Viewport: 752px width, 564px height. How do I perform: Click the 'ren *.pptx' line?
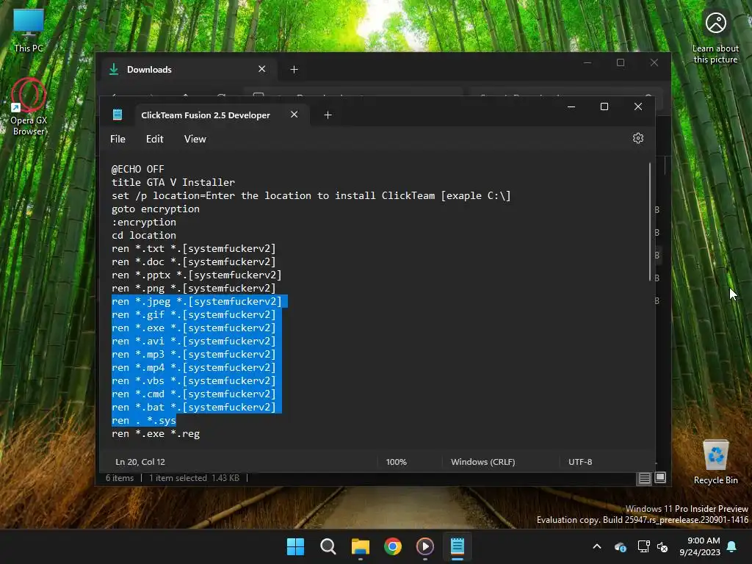point(197,275)
